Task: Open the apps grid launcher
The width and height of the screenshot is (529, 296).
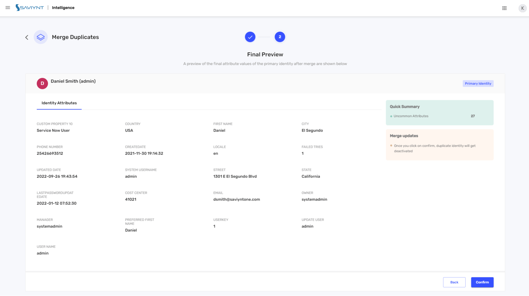Action: coord(504,8)
